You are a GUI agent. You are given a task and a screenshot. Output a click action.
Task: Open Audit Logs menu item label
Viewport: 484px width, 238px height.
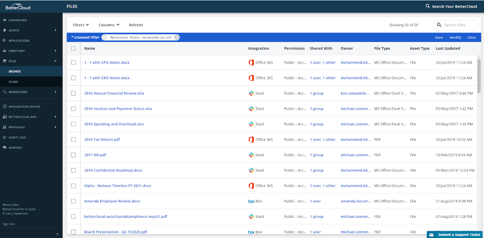[x=17, y=137]
